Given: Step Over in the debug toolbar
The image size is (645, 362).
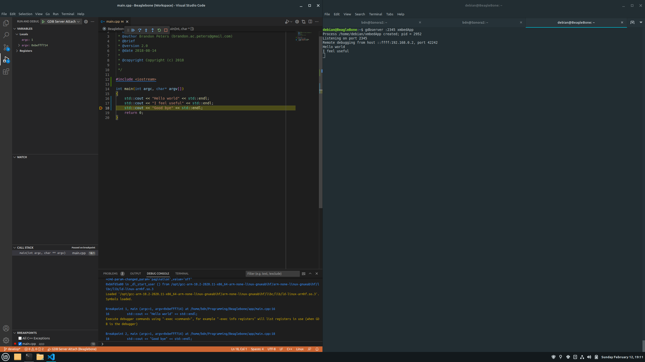Looking at the screenshot, I should 140,30.
